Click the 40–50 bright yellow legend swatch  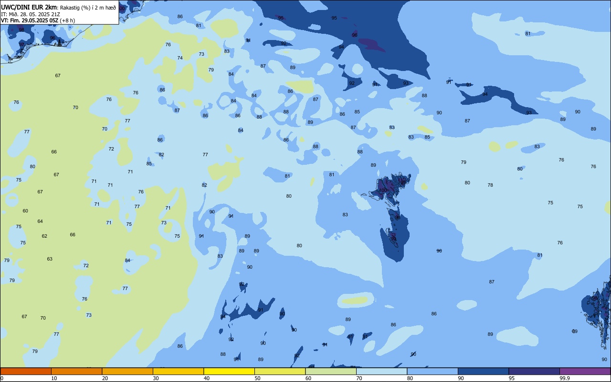(x=229, y=371)
